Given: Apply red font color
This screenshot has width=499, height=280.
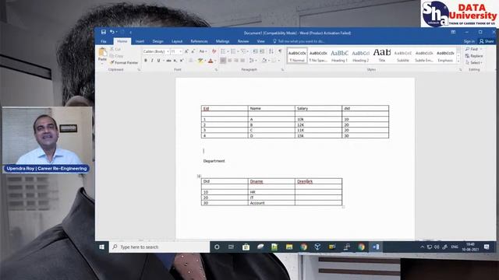Looking at the screenshot, I should (x=211, y=61).
